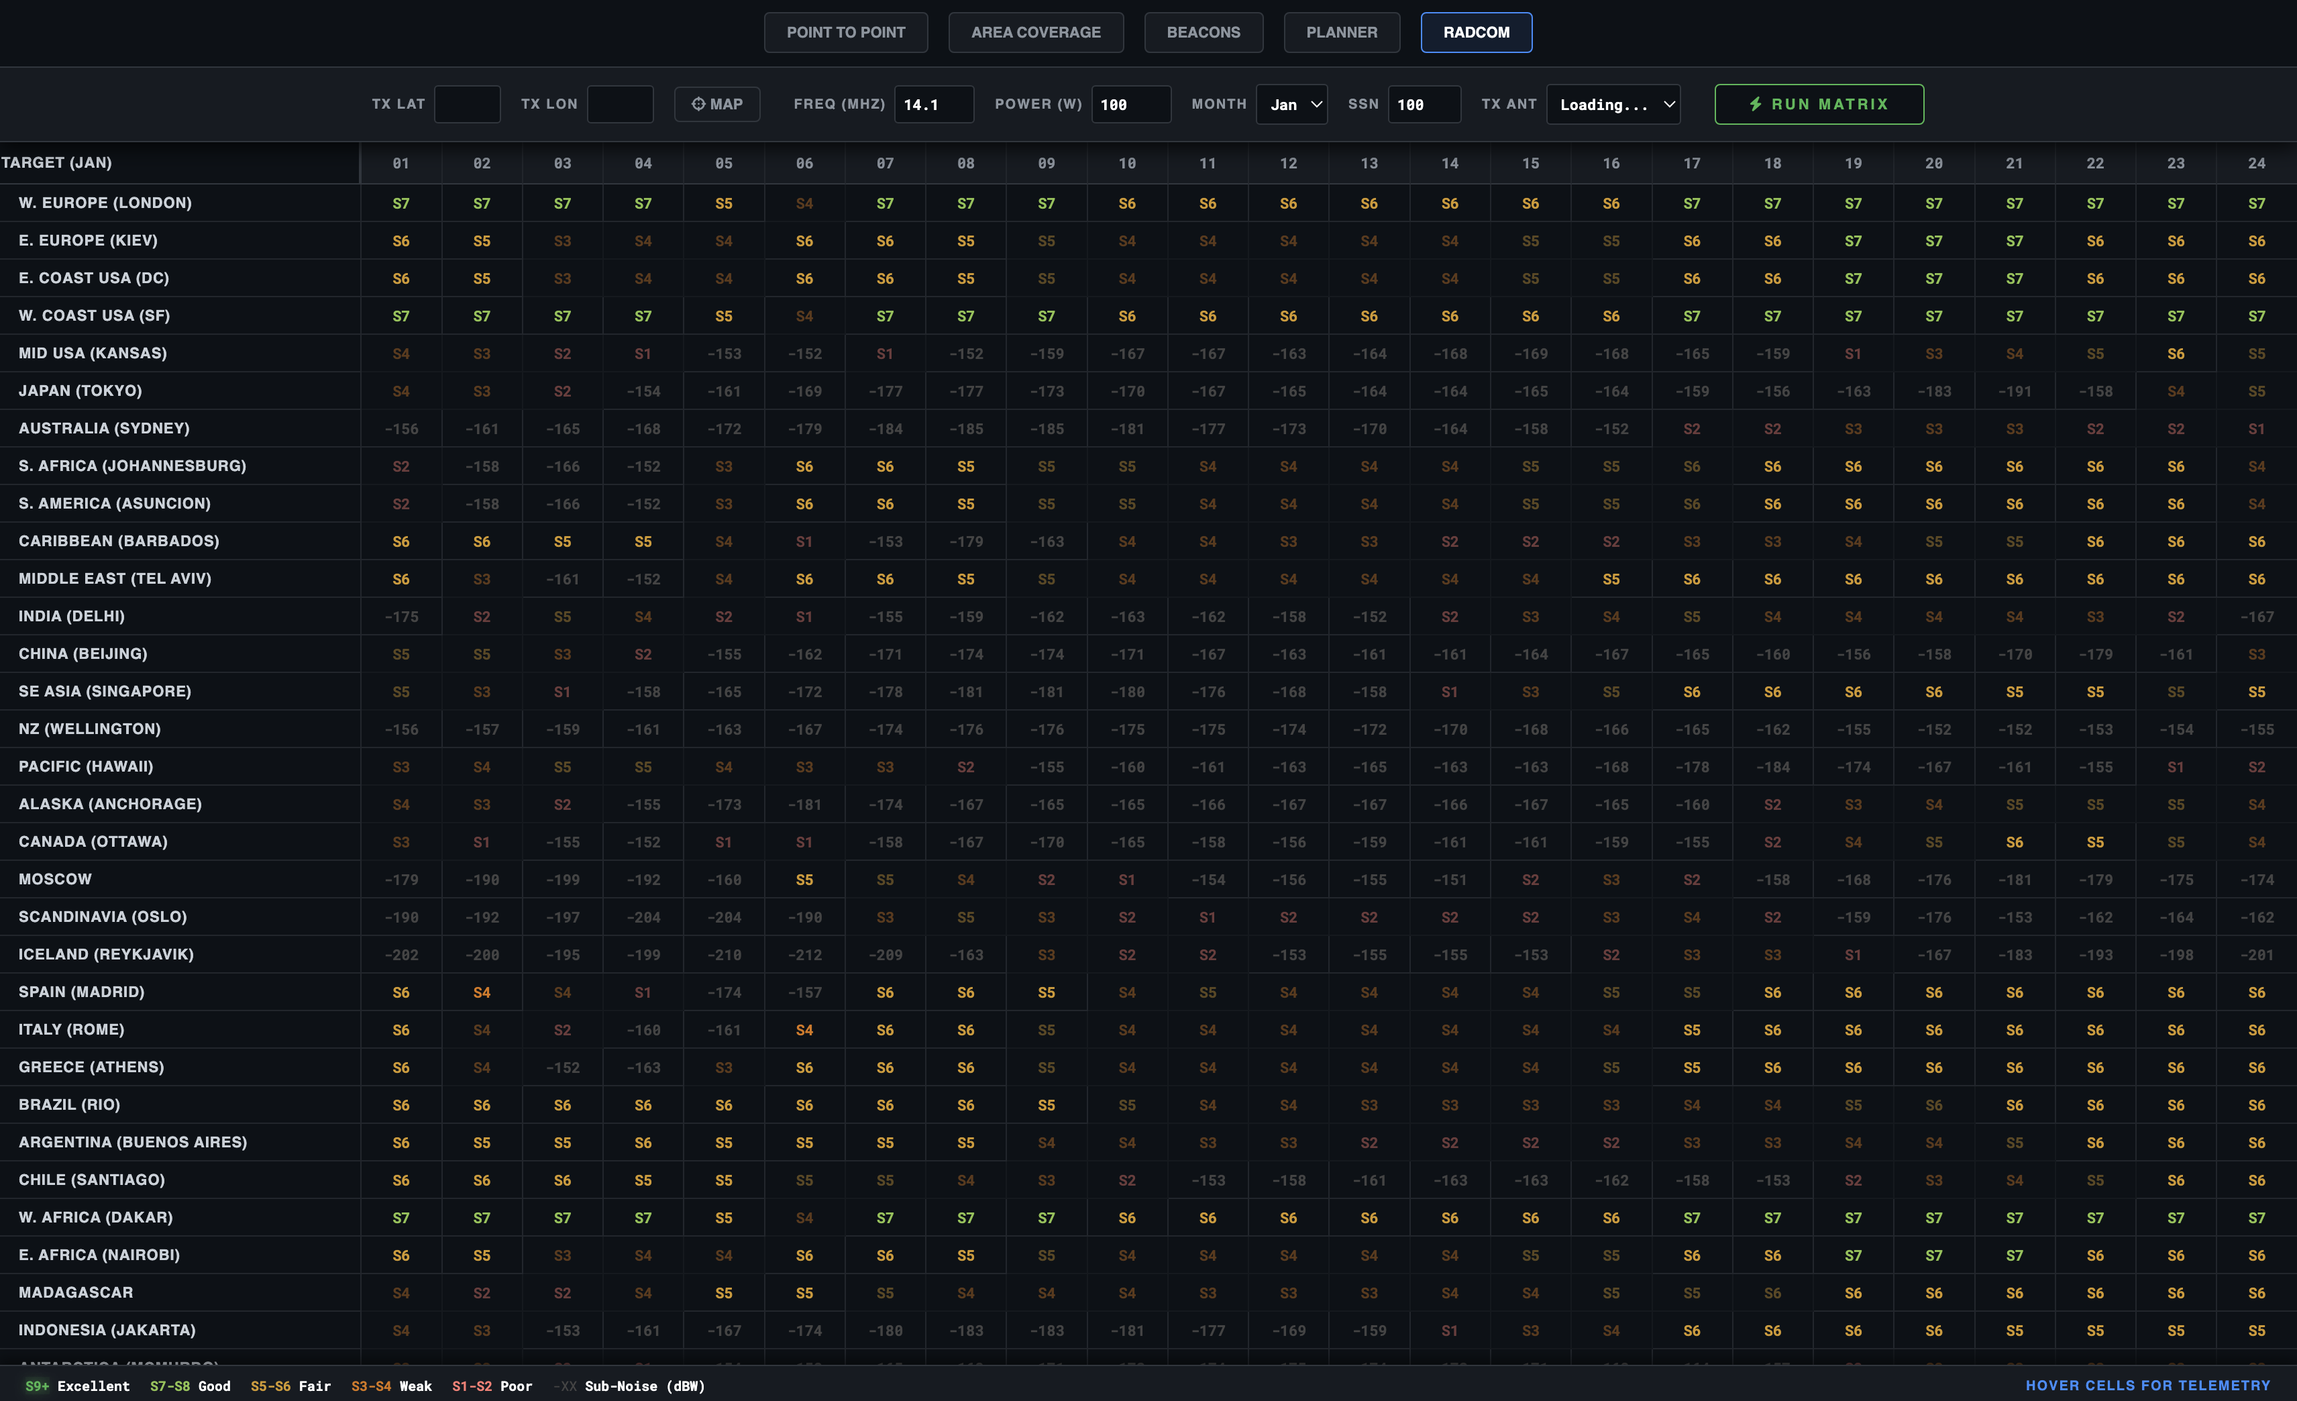Viewport: 2297px width, 1401px height.
Task: Click the lightning bolt icon on RUN MATRIX
Action: (1756, 105)
